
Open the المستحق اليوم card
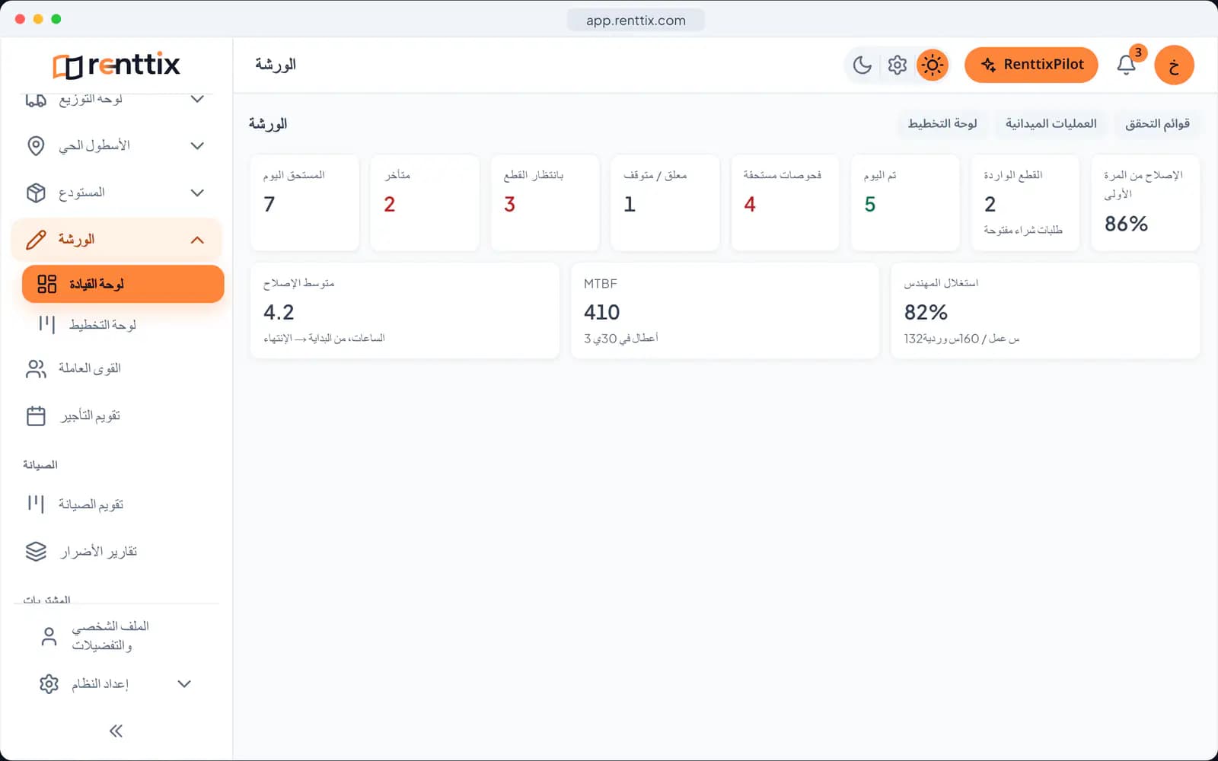click(304, 202)
